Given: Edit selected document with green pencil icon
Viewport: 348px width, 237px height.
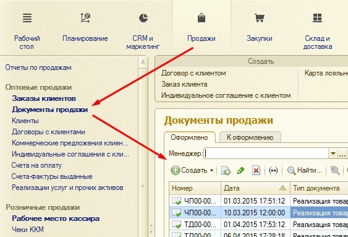Looking at the screenshot, I should [241, 171].
